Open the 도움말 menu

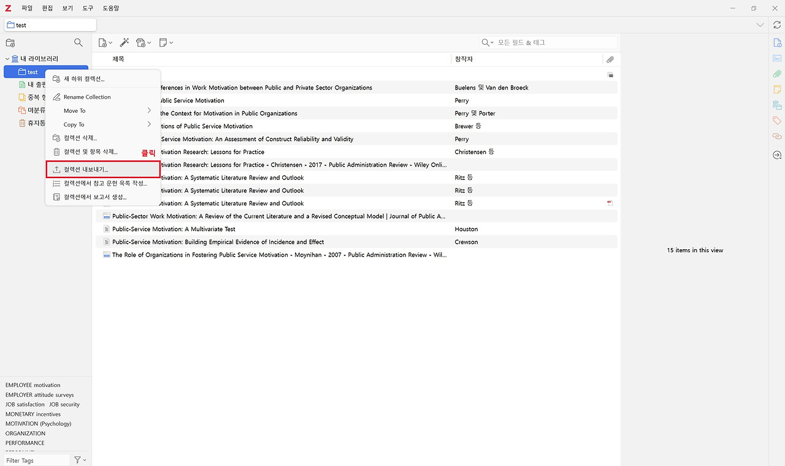point(110,8)
